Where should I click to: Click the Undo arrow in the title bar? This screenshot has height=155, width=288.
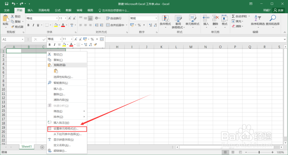(x=14, y=4)
